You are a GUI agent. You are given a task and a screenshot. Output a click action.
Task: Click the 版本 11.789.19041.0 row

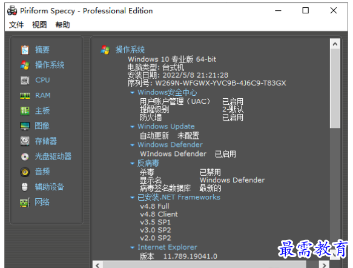179,256
